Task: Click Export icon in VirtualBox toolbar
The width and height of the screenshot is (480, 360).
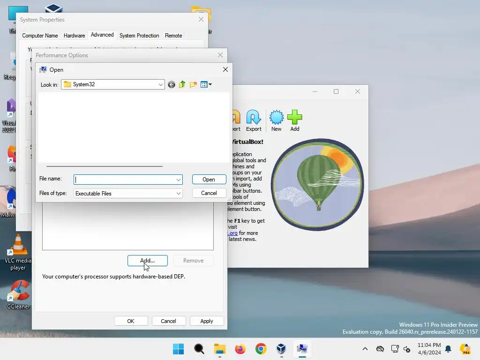Action: coord(254,120)
